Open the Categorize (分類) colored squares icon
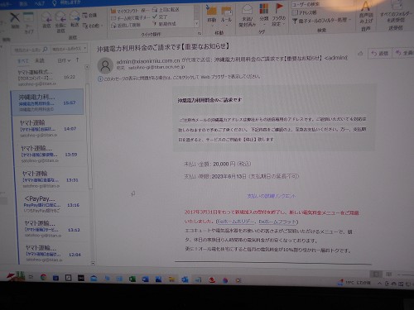This screenshot has width=414, height=310. [264, 9]
